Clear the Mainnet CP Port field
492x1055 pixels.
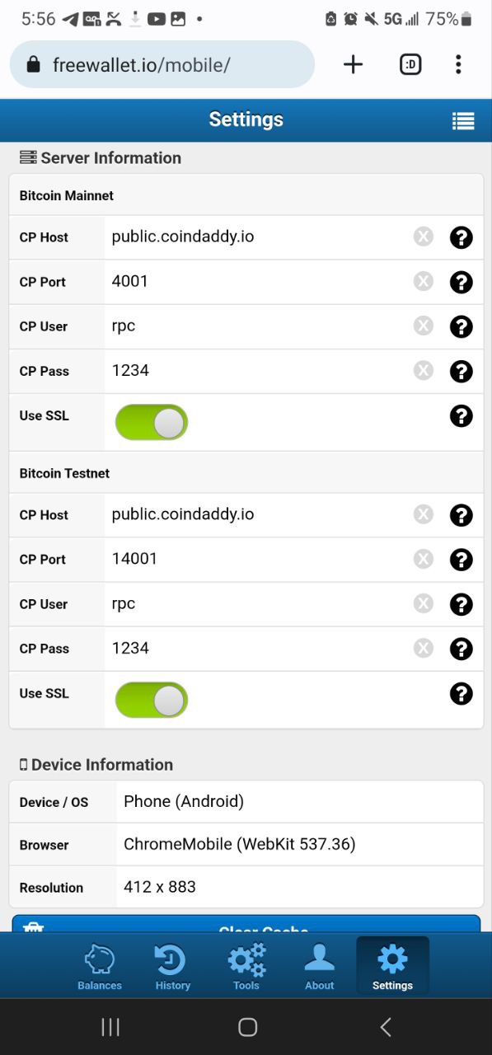[x=423, y=282]
